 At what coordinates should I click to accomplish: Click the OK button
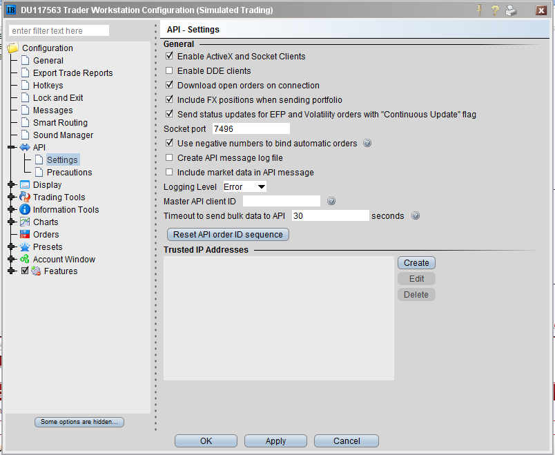[x=206, y=441]
